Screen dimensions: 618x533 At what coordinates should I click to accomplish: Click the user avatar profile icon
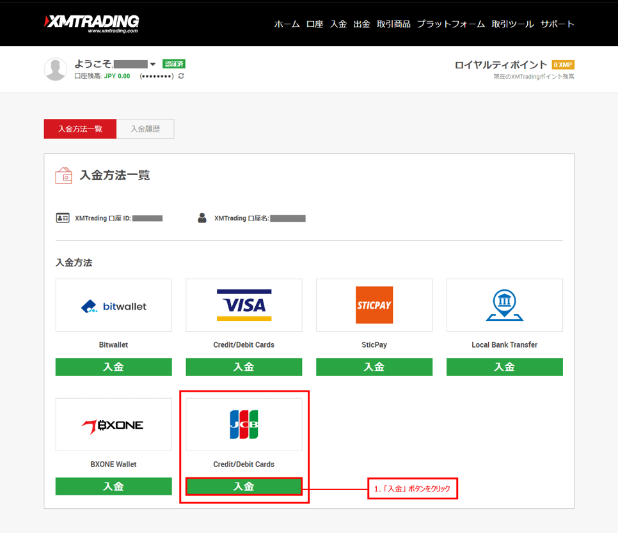[56, 69]
